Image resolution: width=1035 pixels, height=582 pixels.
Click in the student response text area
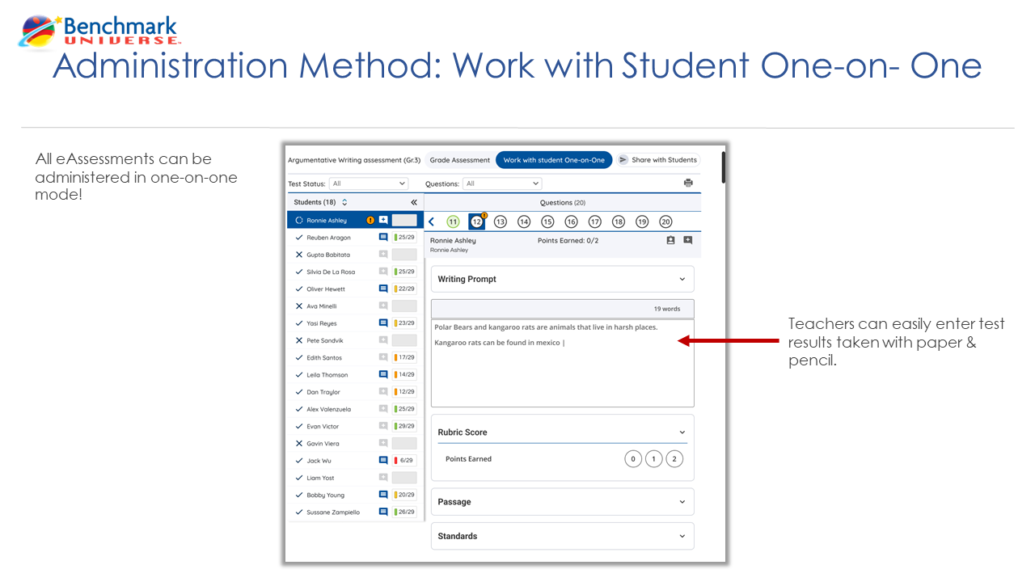pyautogui.click(x=562, y=363)
